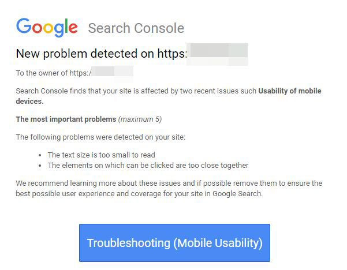Image resolution: width=347 pixels, height=270 pixels.
Task: Click the italic '(maximum 5)' note
Action: [x=140, y=119]
